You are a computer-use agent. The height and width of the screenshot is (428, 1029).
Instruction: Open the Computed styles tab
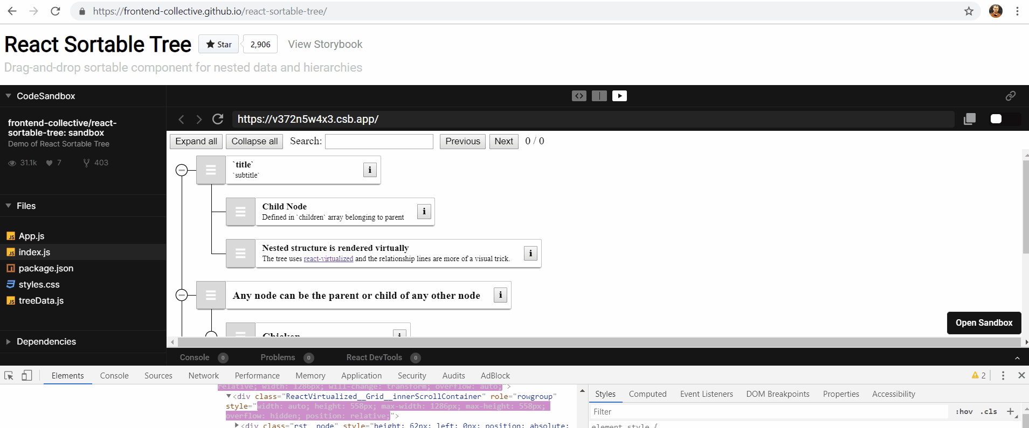click(647, 394)
